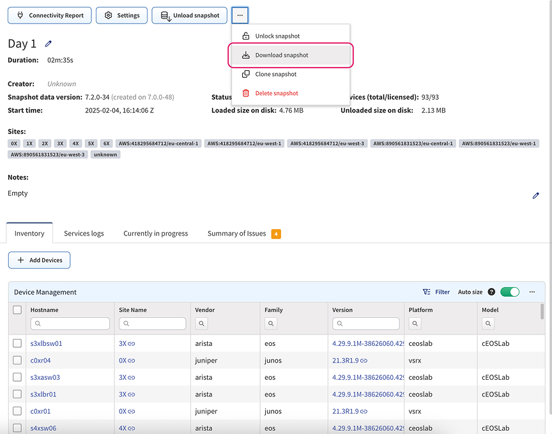This screenshot has width=552, height=434.
Task: Collapse the snapshot actions ellipsis menu
Action: (x=240, y=15)
